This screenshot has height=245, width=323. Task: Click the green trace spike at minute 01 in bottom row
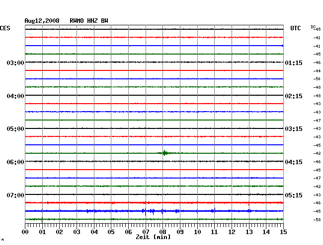click(42, 220)
